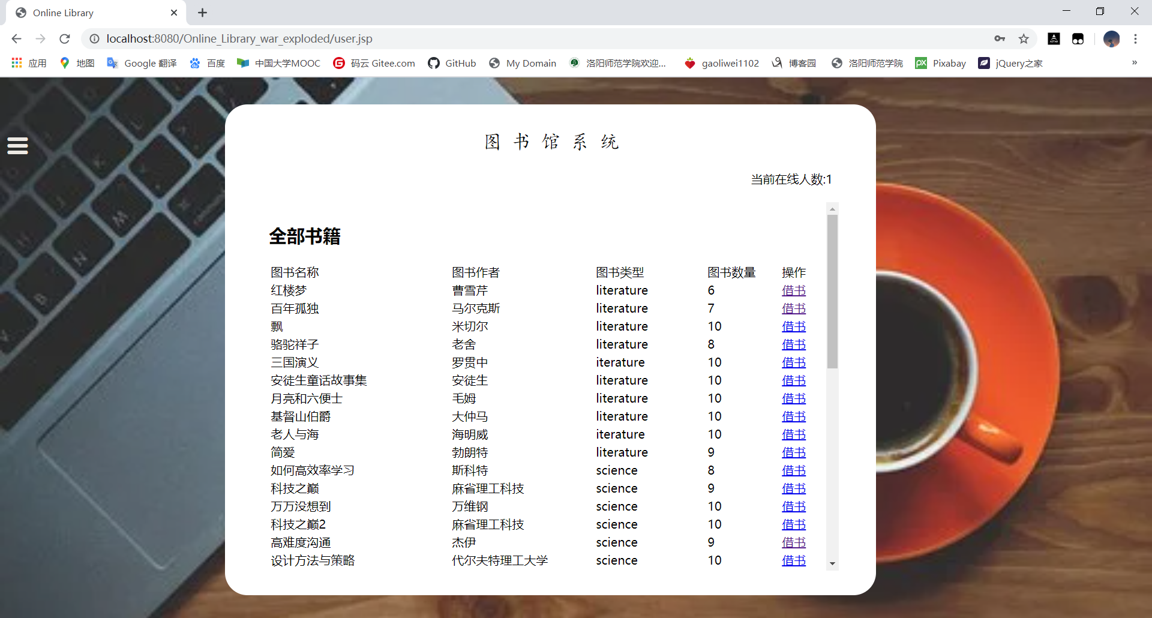
Task: Switch to the Online Library tab
Action: click(63, 13)
